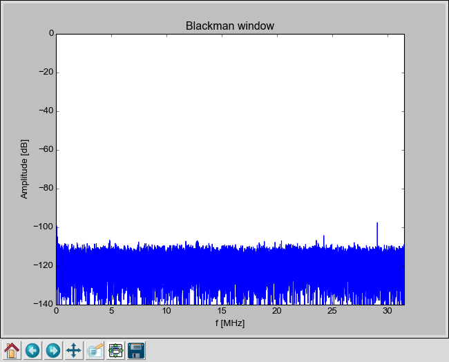Open the Configure subplots dialog
Viewport: 449px width, 362px height.
point(115,350)
